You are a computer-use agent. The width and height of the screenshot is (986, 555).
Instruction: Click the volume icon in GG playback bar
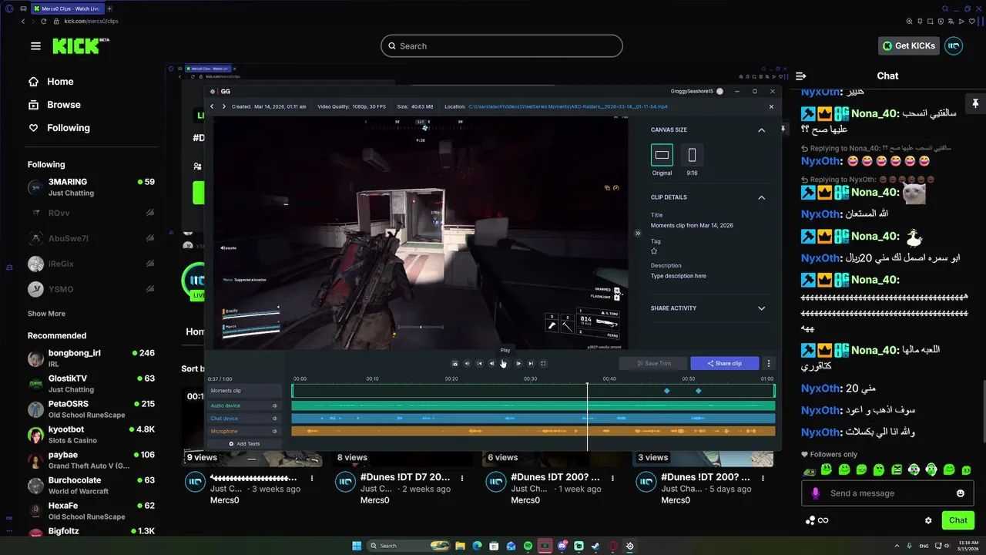(468, 363)
